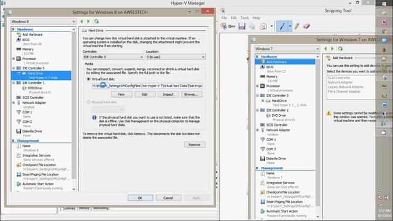This screenshot has height=221, width=393.
Task: Open the Windows 7 virtual machine dropdown
Action: [287, 49]
